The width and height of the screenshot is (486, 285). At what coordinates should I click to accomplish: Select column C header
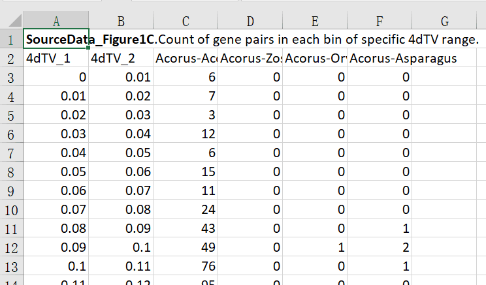[x=186, y=22]
